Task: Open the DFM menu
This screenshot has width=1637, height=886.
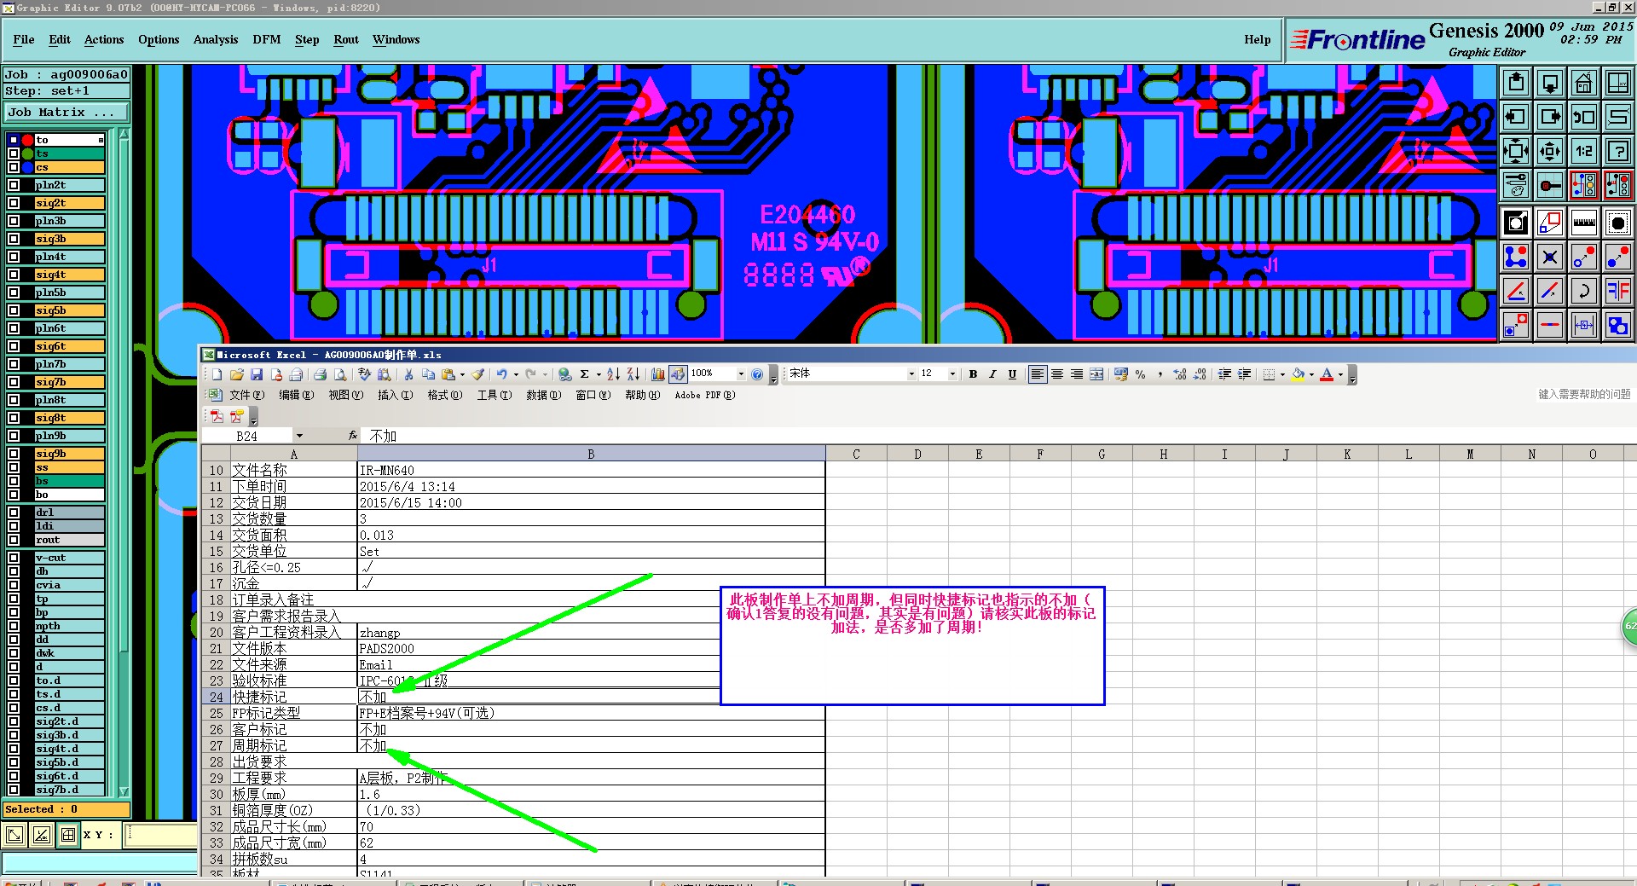Action: 267,39
